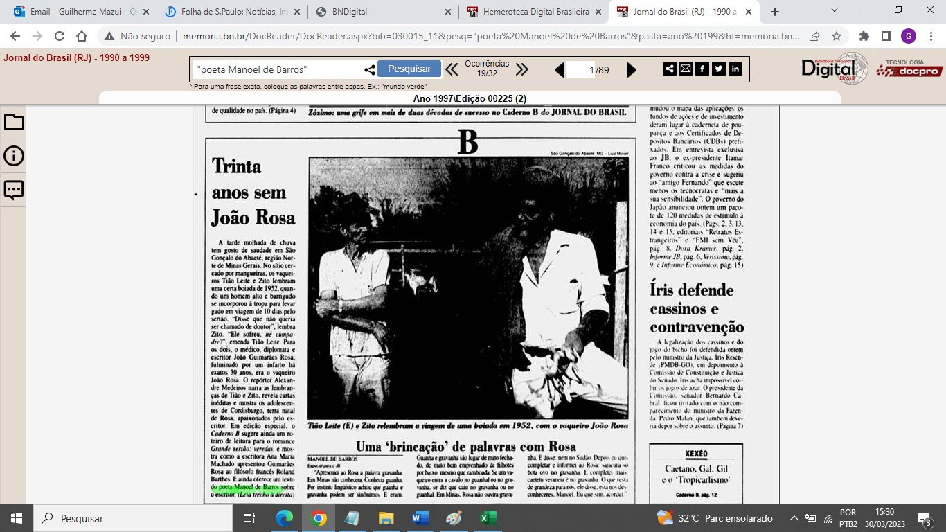Click the black share icon in toolbar
This screenshot has height=532, width=946.
click(x=670, y=69)
